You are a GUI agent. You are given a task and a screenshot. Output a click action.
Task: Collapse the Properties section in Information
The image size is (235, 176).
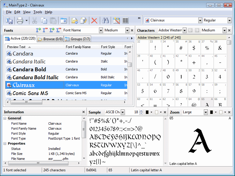(x=5, y=143)
